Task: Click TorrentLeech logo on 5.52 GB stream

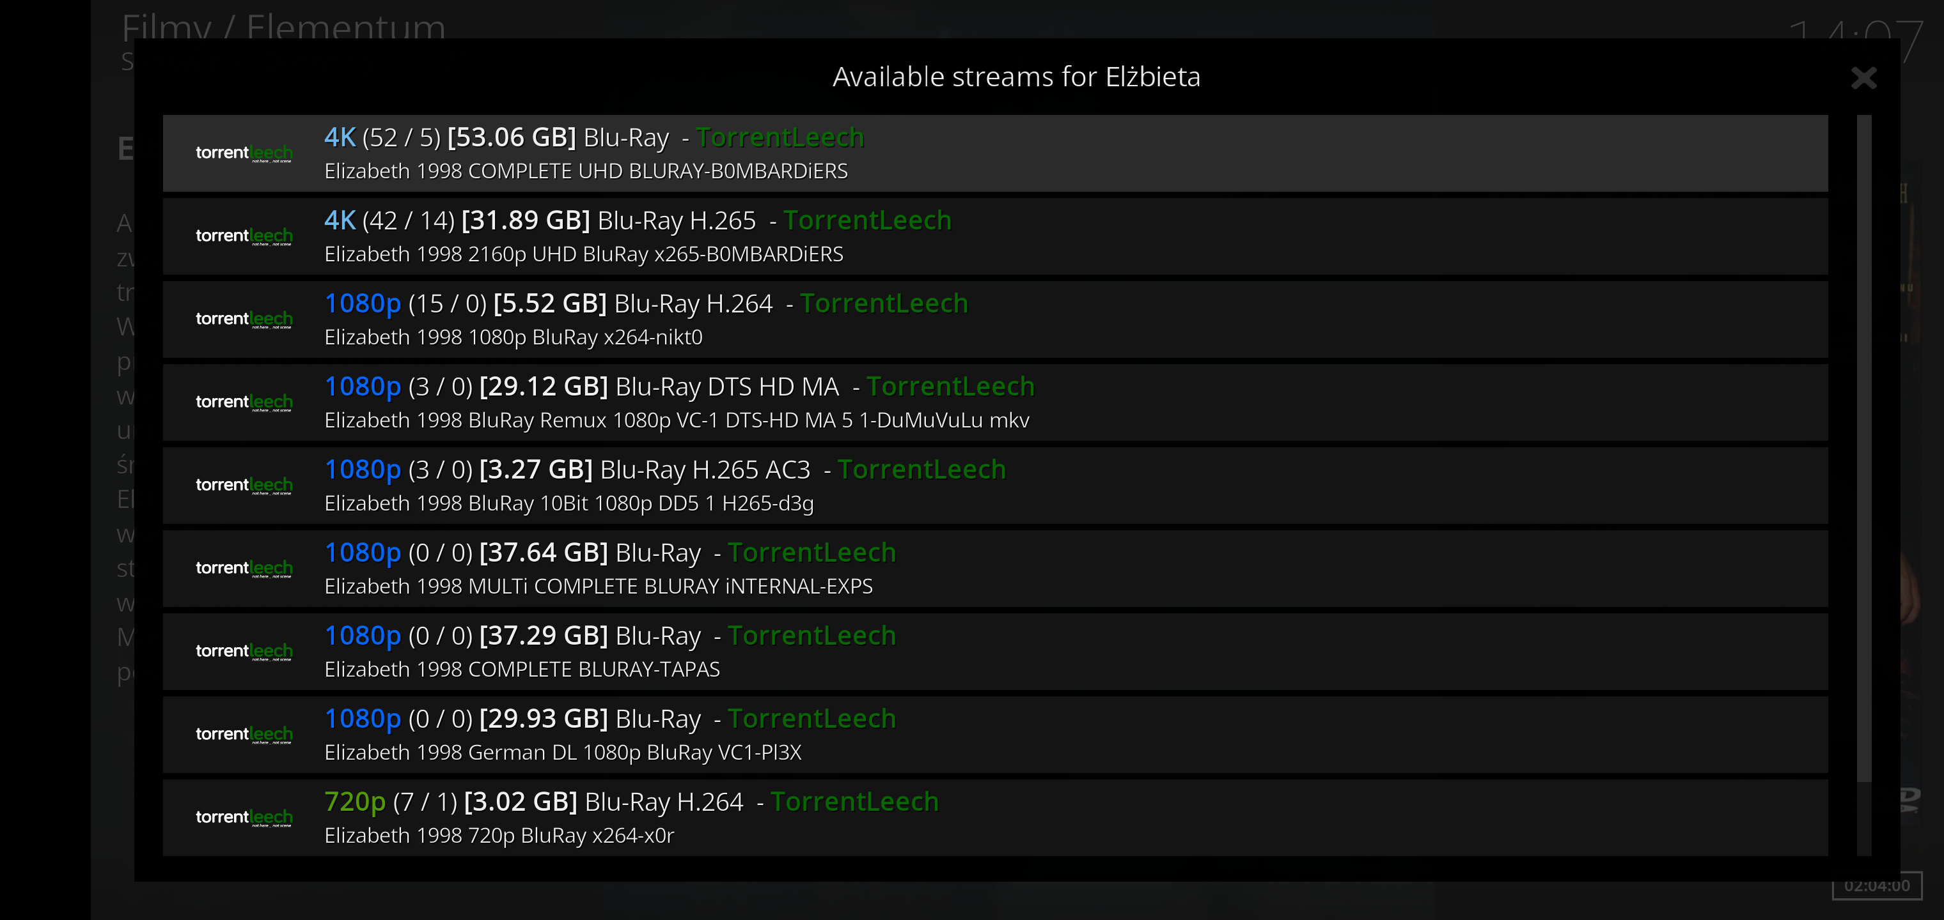Action: click(244, 319)
